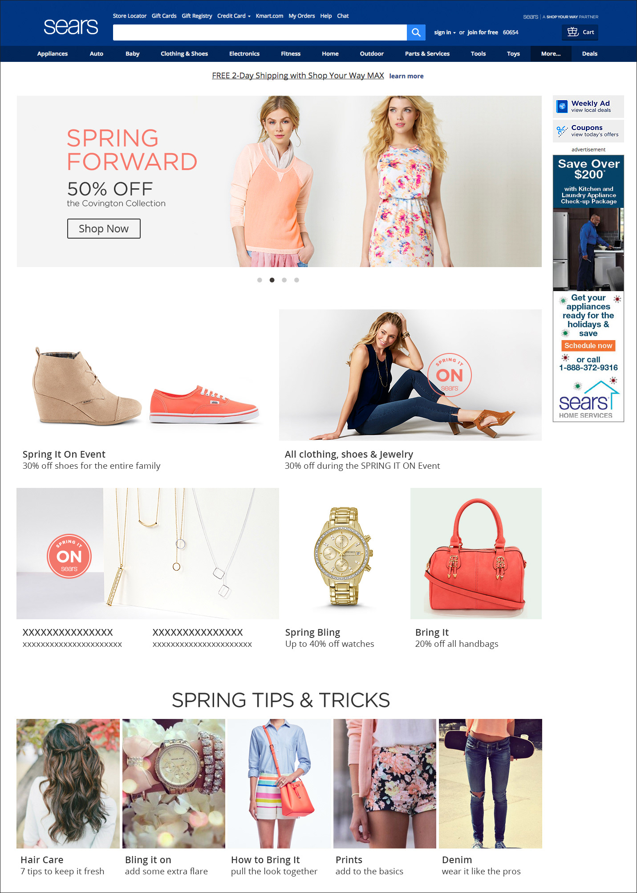The width and height of the screenshot is (637, 893).
Task: Open the More... departments menu
Action: click(551, 53)
